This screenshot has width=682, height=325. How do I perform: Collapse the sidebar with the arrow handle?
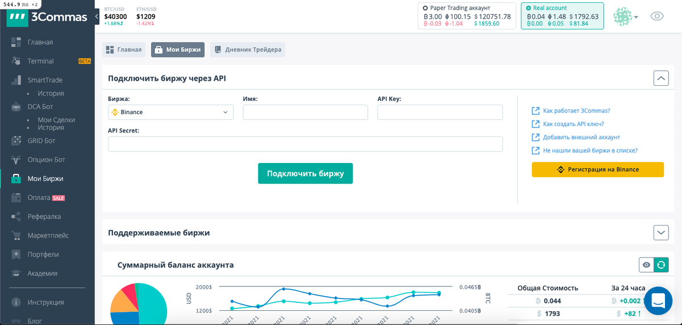point(97,18)
